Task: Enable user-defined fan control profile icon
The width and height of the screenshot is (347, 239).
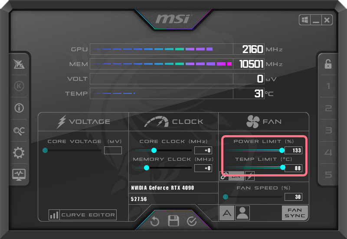Action: coord(242,213)
